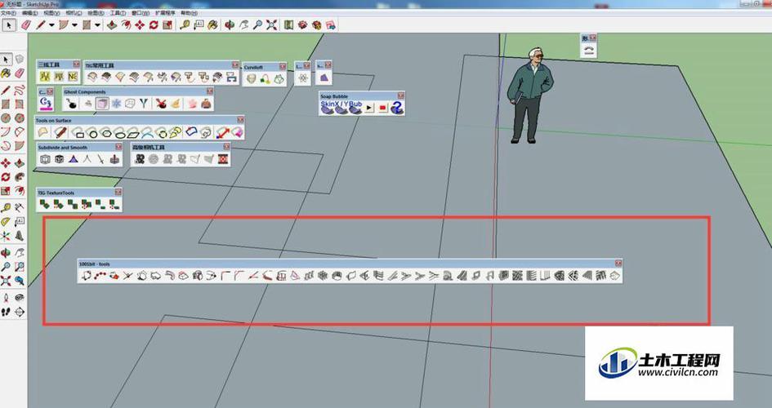Choose rectangle on surface tool
Image resolution: width=772 pixels, height=408 pixels.
coord(78,132)
